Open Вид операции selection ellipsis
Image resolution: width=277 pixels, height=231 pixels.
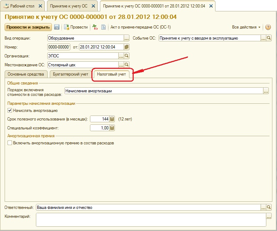(x=127, y=38)
